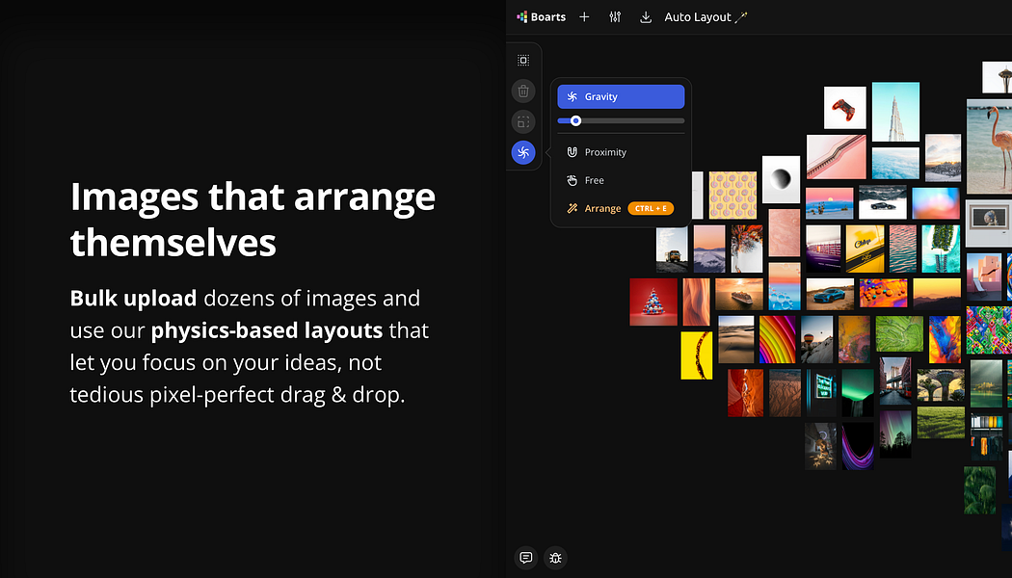Add a new item with the plus icon
The image size is (1012, 578).
(x=584, y=17)
